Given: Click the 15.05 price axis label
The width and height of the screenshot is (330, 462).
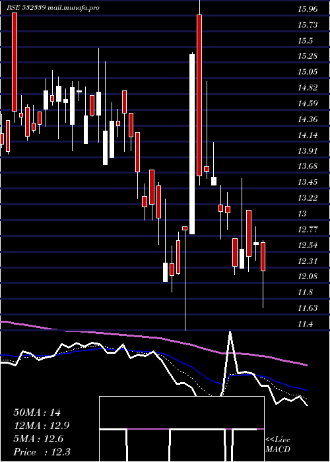Looking at the screenshot, I should tap(308, 72).
